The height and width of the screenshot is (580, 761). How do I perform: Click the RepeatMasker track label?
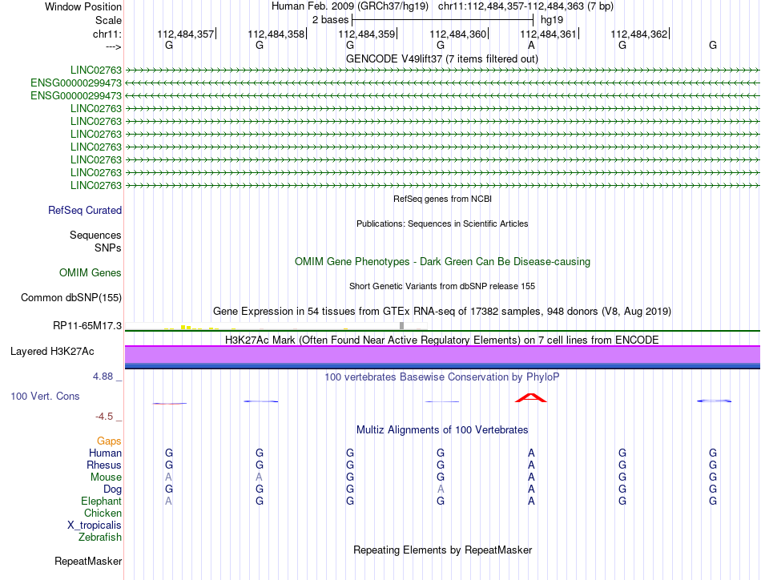click(x=88, y=561)
